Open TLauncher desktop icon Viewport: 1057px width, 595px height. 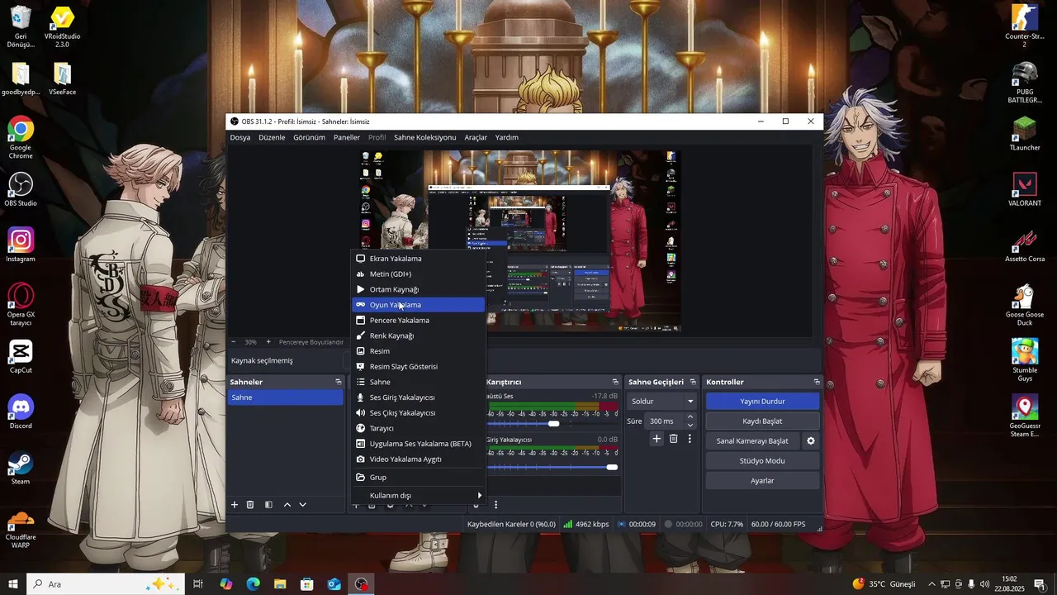coord(1025,134)
